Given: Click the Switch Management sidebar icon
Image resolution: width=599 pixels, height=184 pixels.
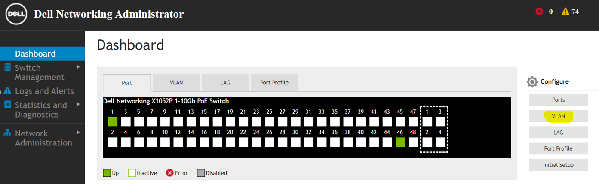Looking at the screenshot, I should pyautogui.click(x=7, y=68).
